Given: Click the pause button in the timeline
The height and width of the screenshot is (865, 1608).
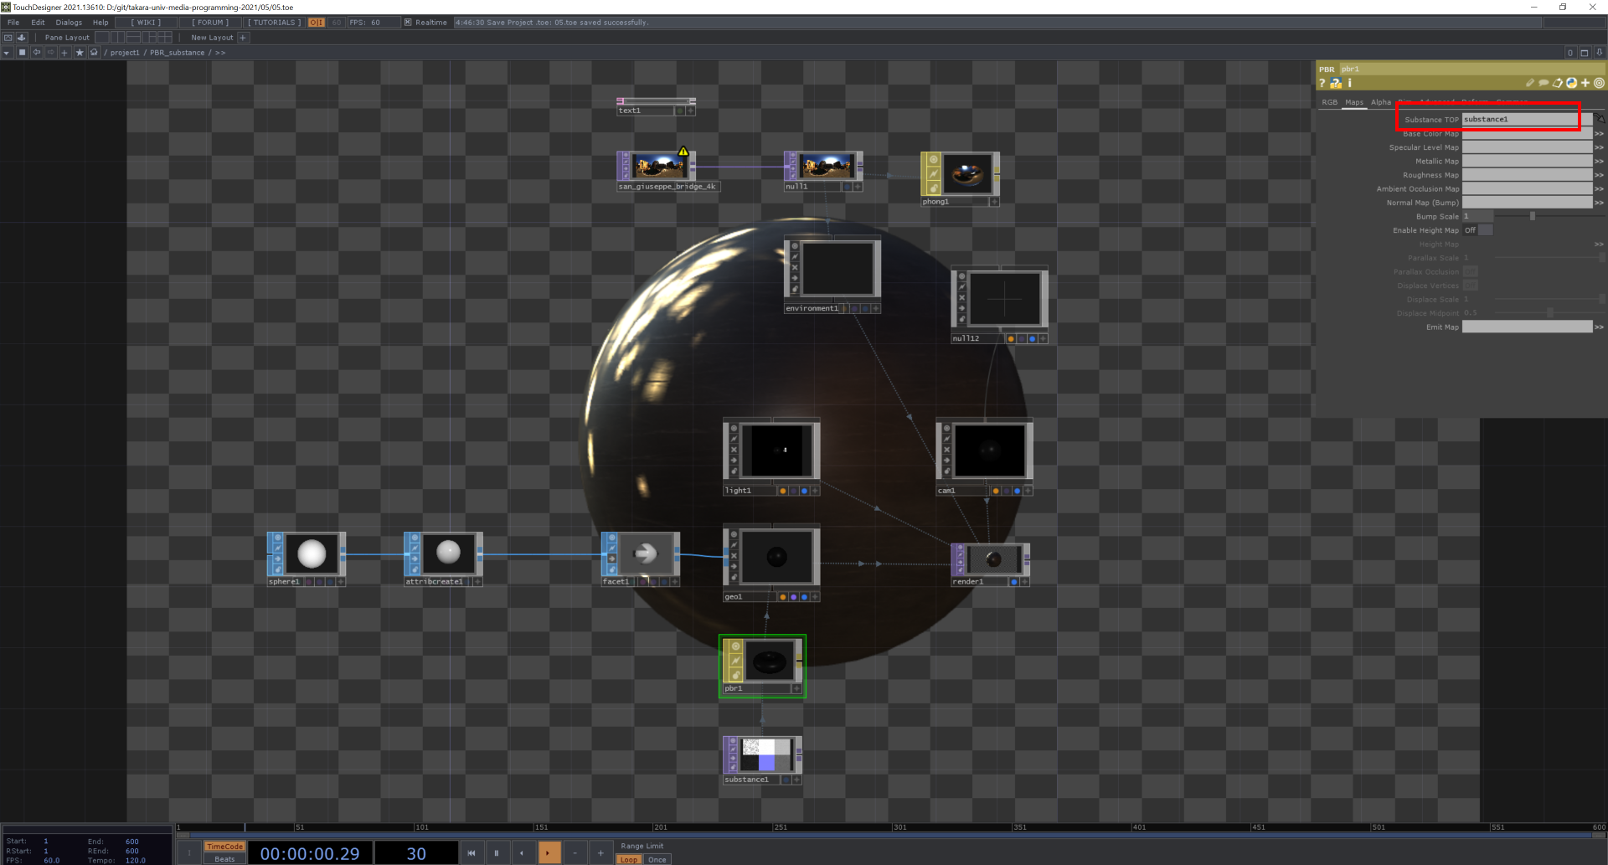Looking at the screenshot, I should [497, 853].
